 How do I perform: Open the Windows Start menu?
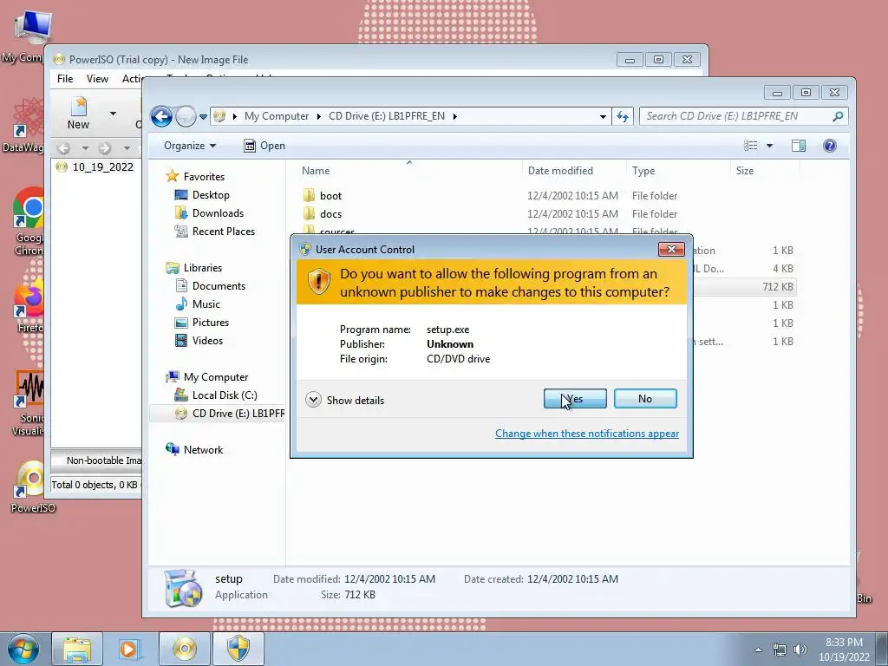pyautogui.click(x=23, y=649)
